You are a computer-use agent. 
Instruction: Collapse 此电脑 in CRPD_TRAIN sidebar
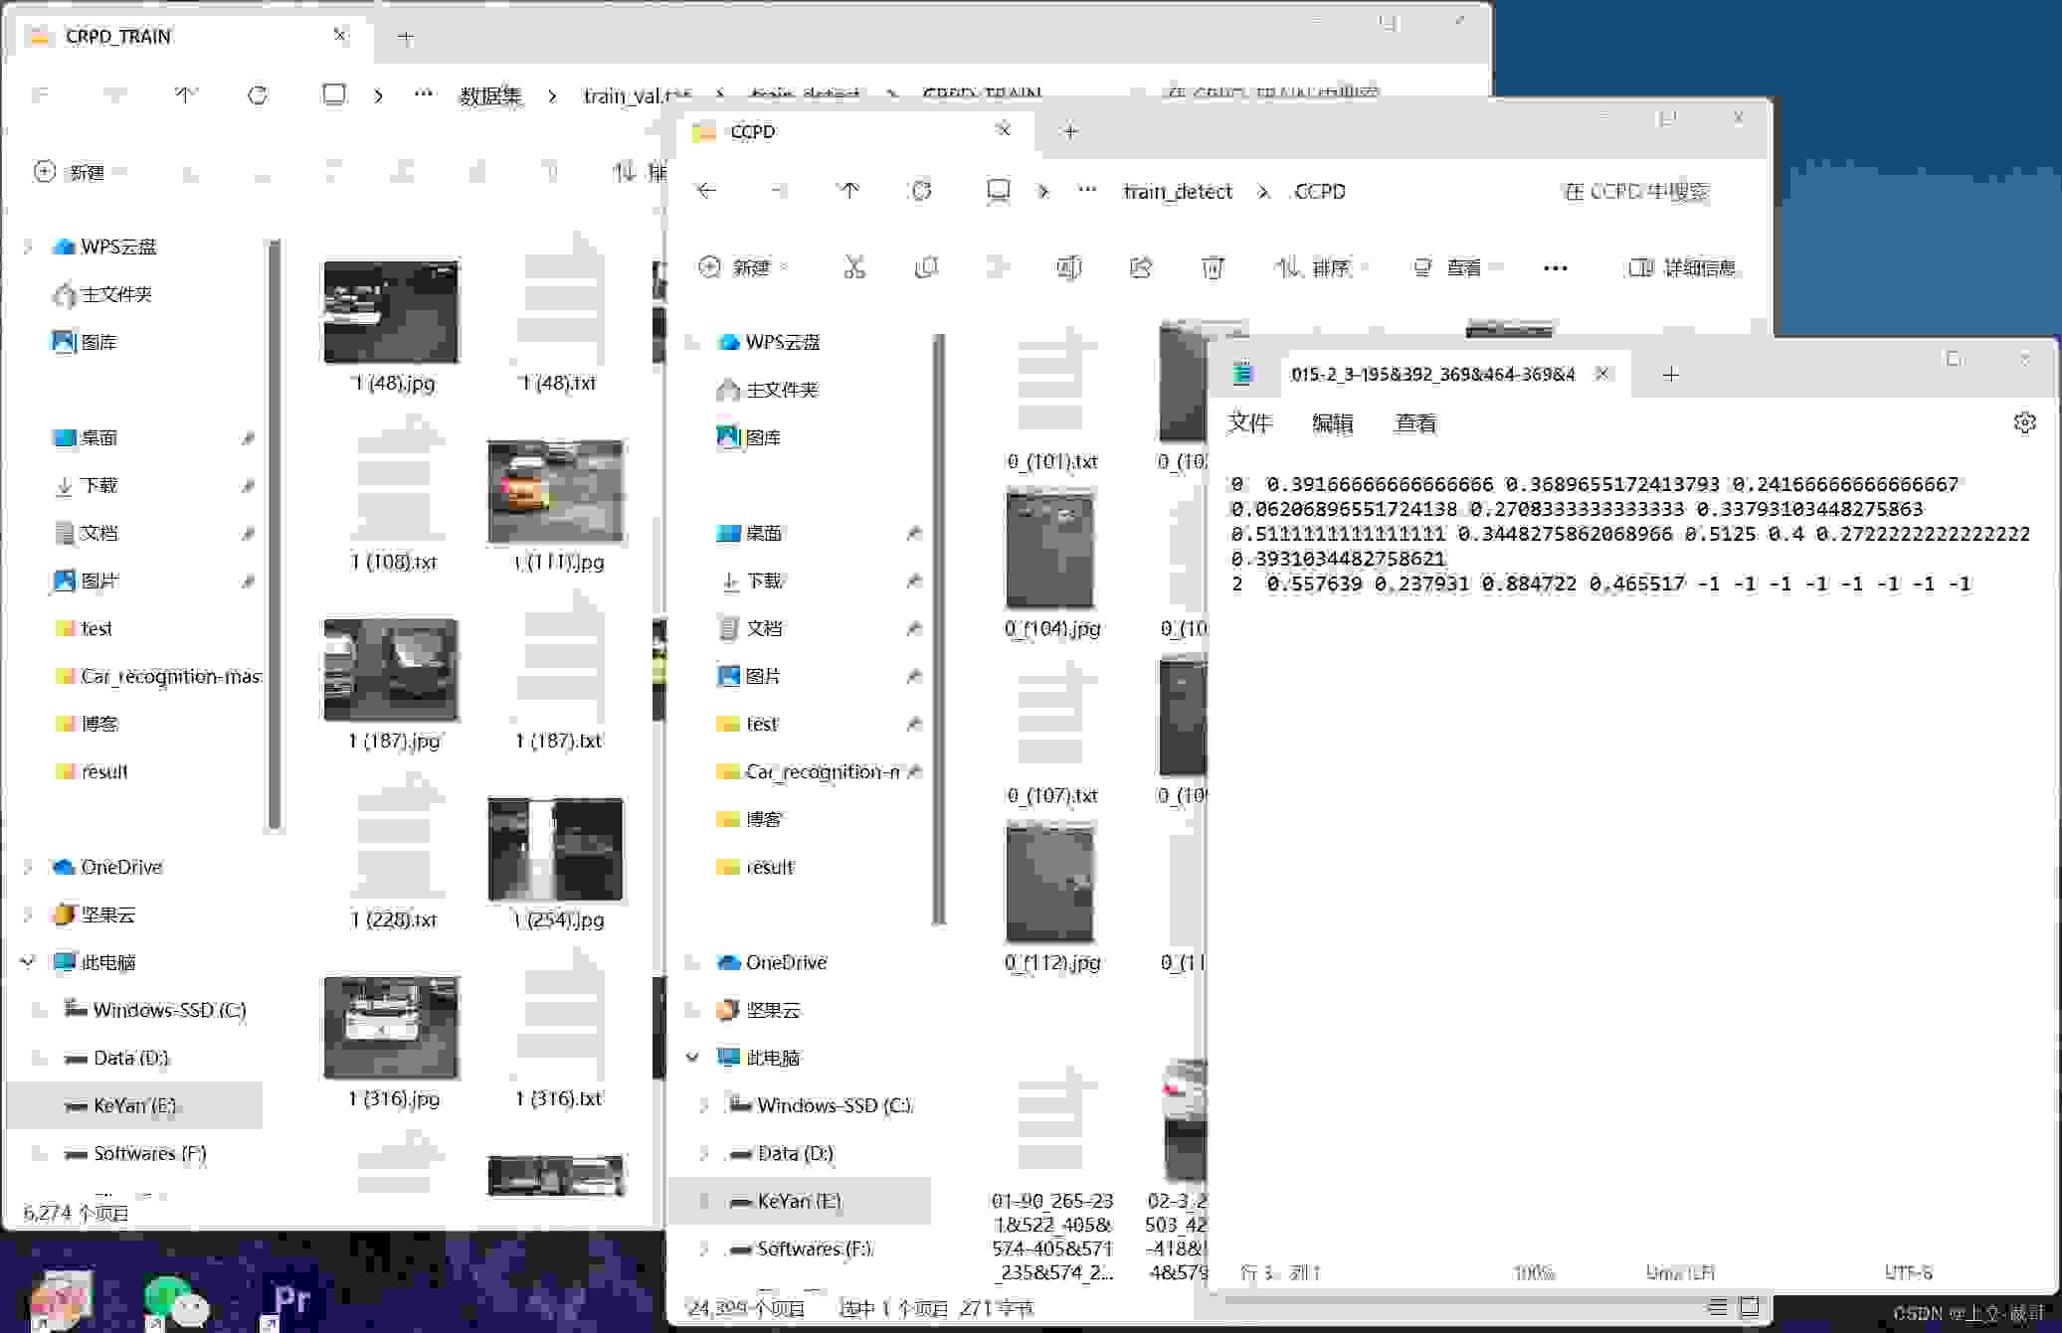pos(28,962)
